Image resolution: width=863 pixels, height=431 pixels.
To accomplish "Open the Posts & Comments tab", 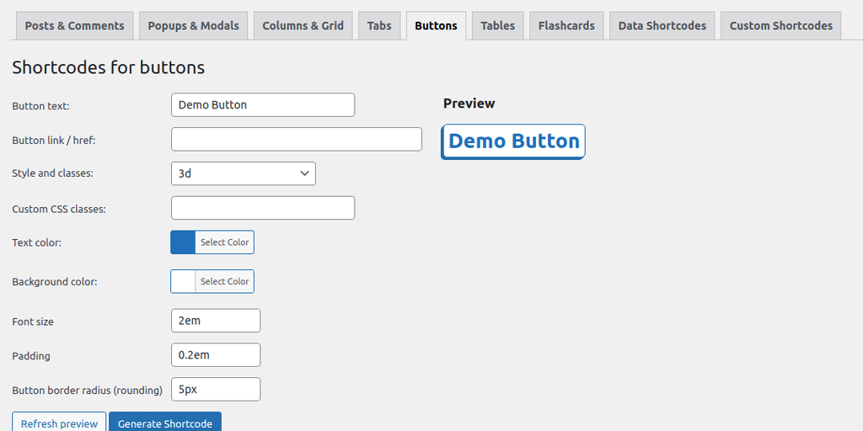I will point(74,25).
